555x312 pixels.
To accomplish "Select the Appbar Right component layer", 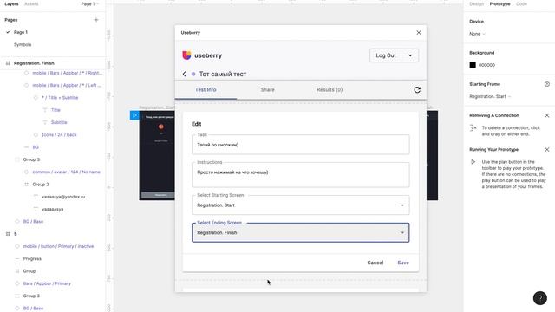I will tap(67, 73).
